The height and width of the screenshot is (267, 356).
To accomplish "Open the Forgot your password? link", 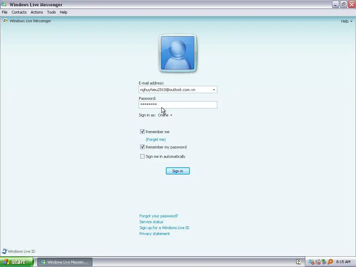I will pos(159,216).
